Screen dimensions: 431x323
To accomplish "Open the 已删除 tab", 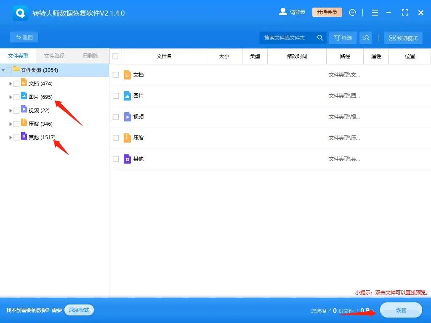I will pyautogui.click(x=90, y=56).
